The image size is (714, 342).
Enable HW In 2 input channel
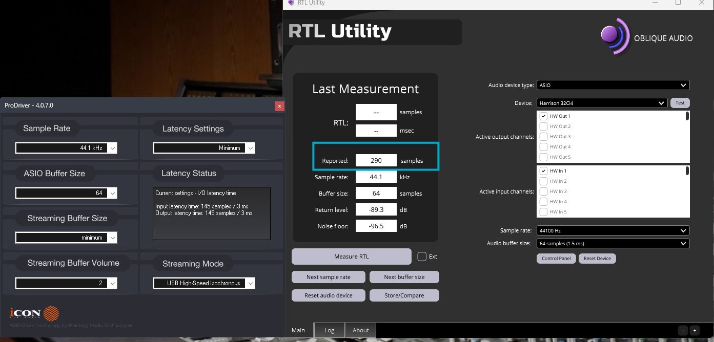(x=544, y=181)
